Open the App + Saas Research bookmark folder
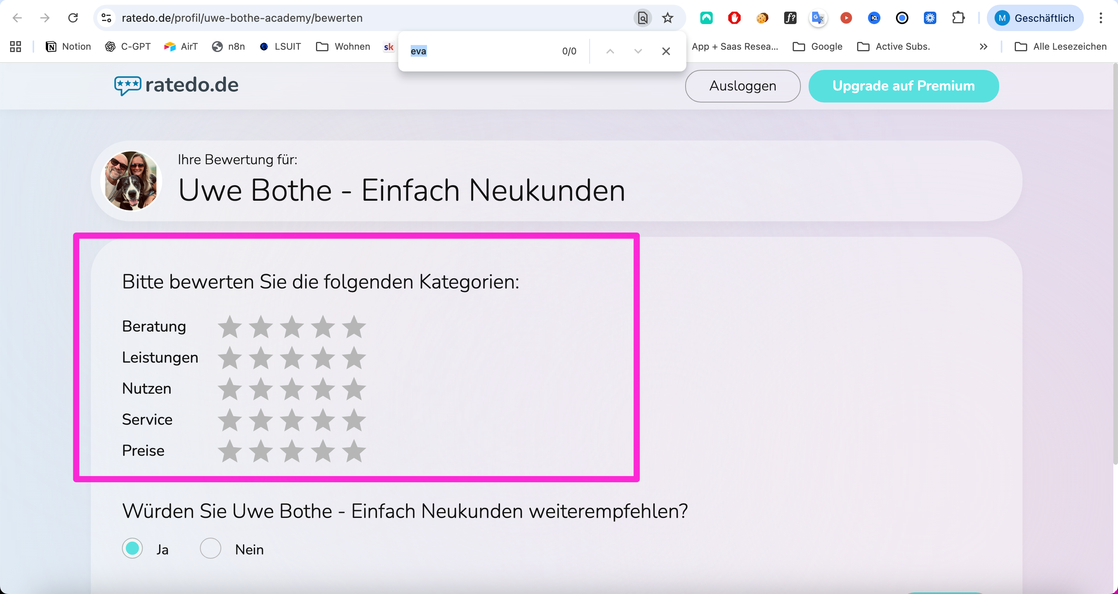The width and height of the screenshot is (1118, 594). click(x=735, y=47)
